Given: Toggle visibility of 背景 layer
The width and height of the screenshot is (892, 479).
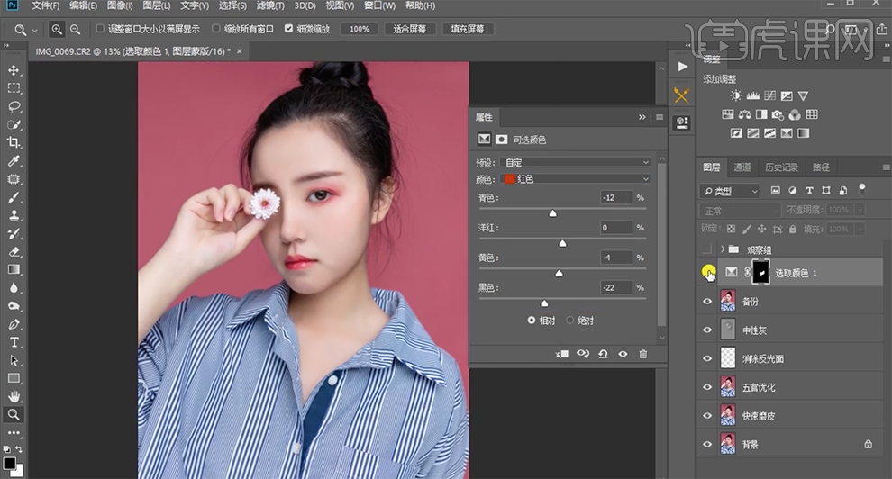Looking at the screenshot, I should (707, 444).
